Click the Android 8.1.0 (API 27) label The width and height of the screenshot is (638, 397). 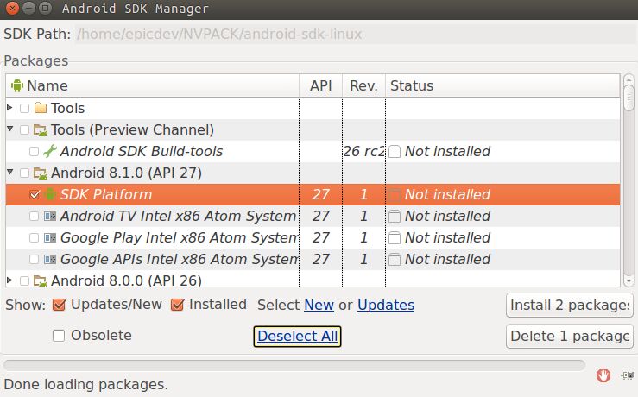(126, 173)
